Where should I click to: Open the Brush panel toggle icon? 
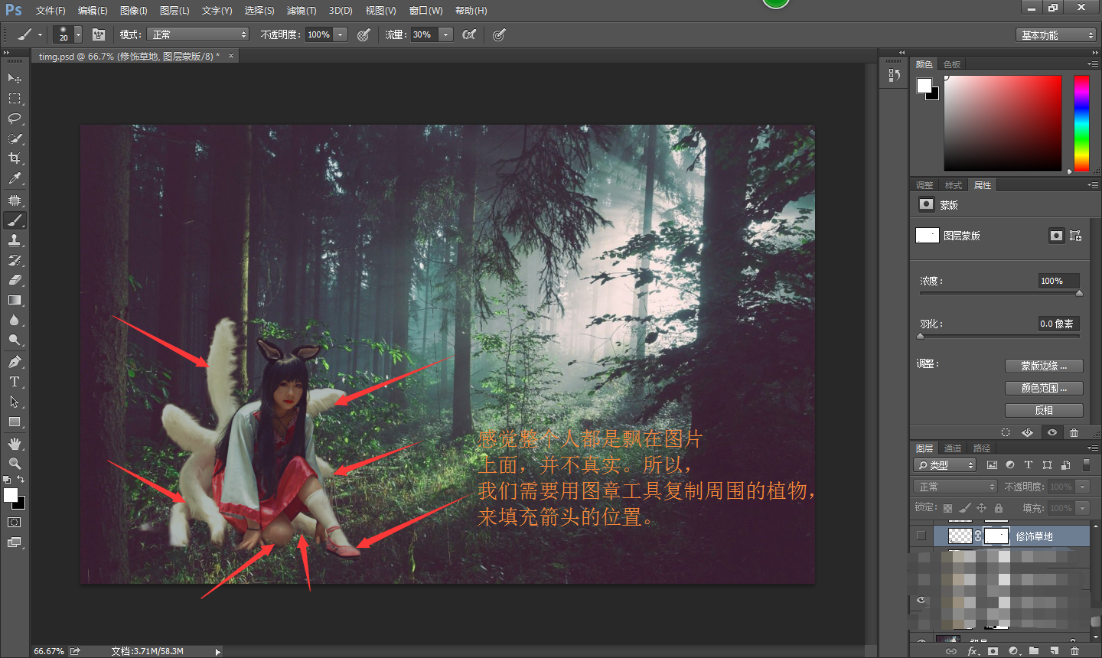(x=99, y=34)
